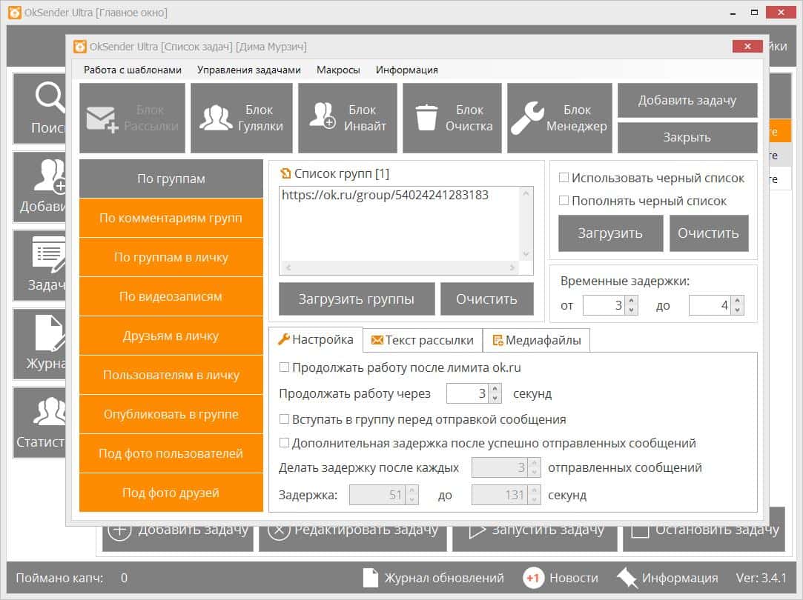
Task: Click the group list vertical scrollbar
Action: (x=526, y=224)
